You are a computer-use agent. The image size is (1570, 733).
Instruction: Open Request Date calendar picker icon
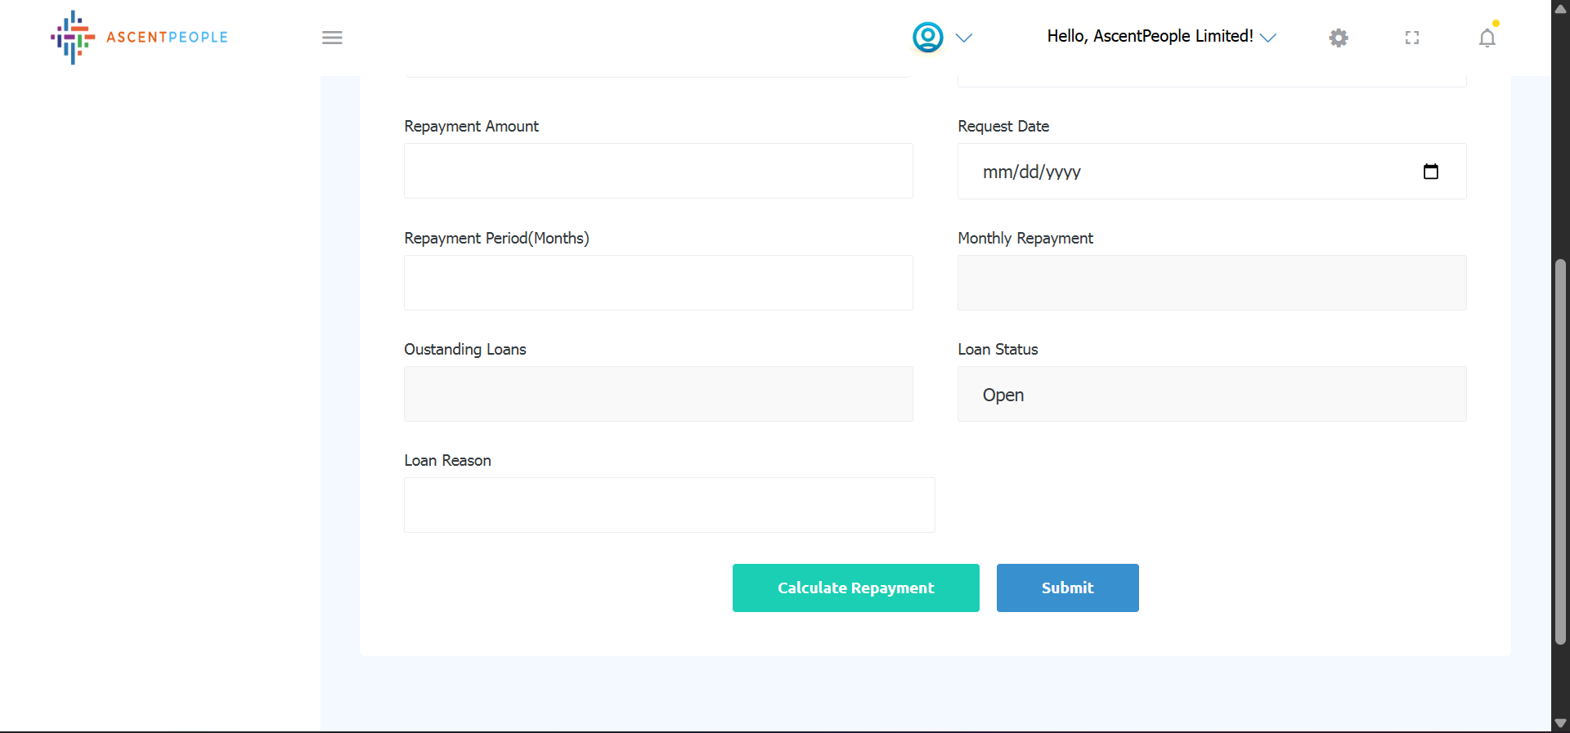[x=1430, y=172]
